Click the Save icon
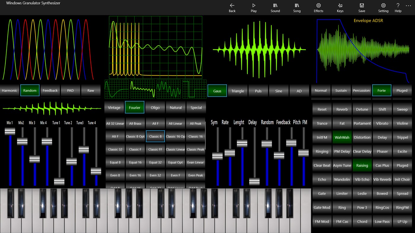This screenshot has height=233, width=415. coord(362,7)
